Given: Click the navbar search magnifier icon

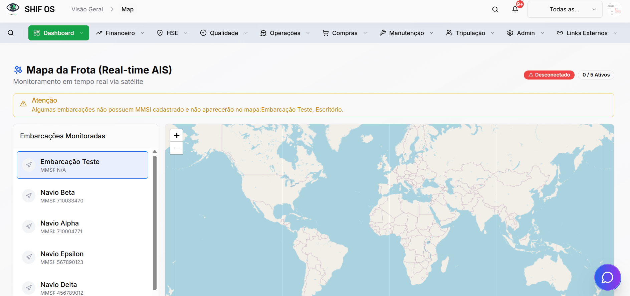Looking at the screenshot, I should [x=11, y=33].
